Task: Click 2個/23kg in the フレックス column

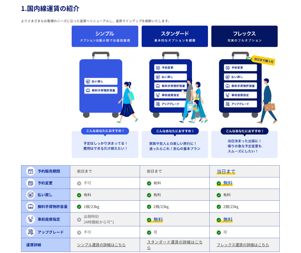Action: (231, 207)
